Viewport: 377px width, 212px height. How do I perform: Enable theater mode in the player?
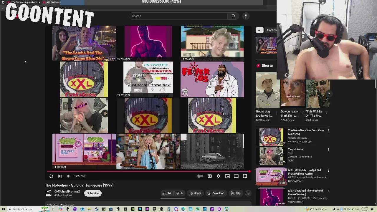(x=236, y=176)
